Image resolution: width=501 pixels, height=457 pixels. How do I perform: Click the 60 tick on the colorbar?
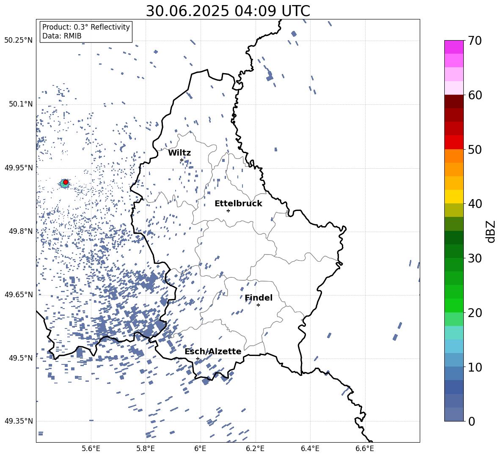pyautogui.click(x=474, y=95)
